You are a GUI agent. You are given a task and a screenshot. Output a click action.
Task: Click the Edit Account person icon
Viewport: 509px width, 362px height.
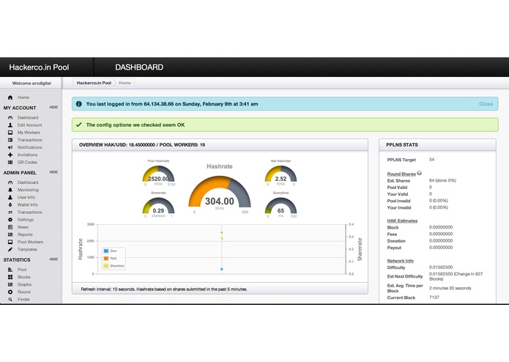(x=10, y=125)
